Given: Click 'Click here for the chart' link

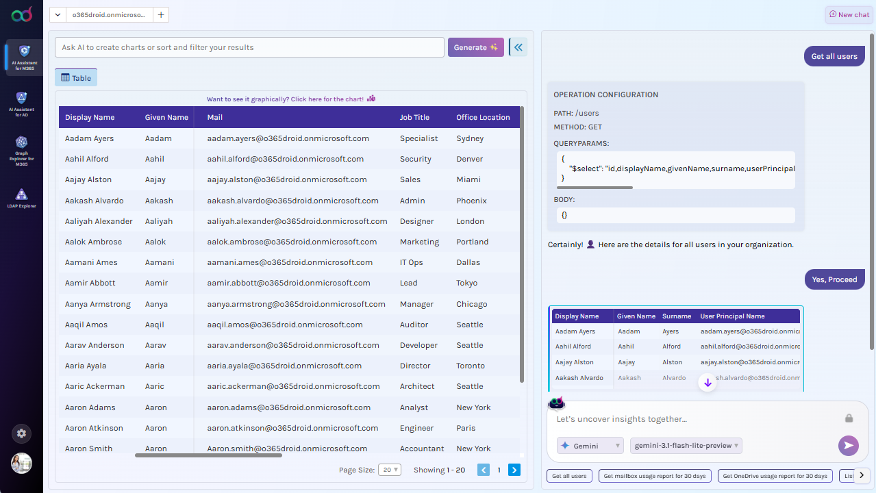Looking at the screenshot, I should 327,99.
